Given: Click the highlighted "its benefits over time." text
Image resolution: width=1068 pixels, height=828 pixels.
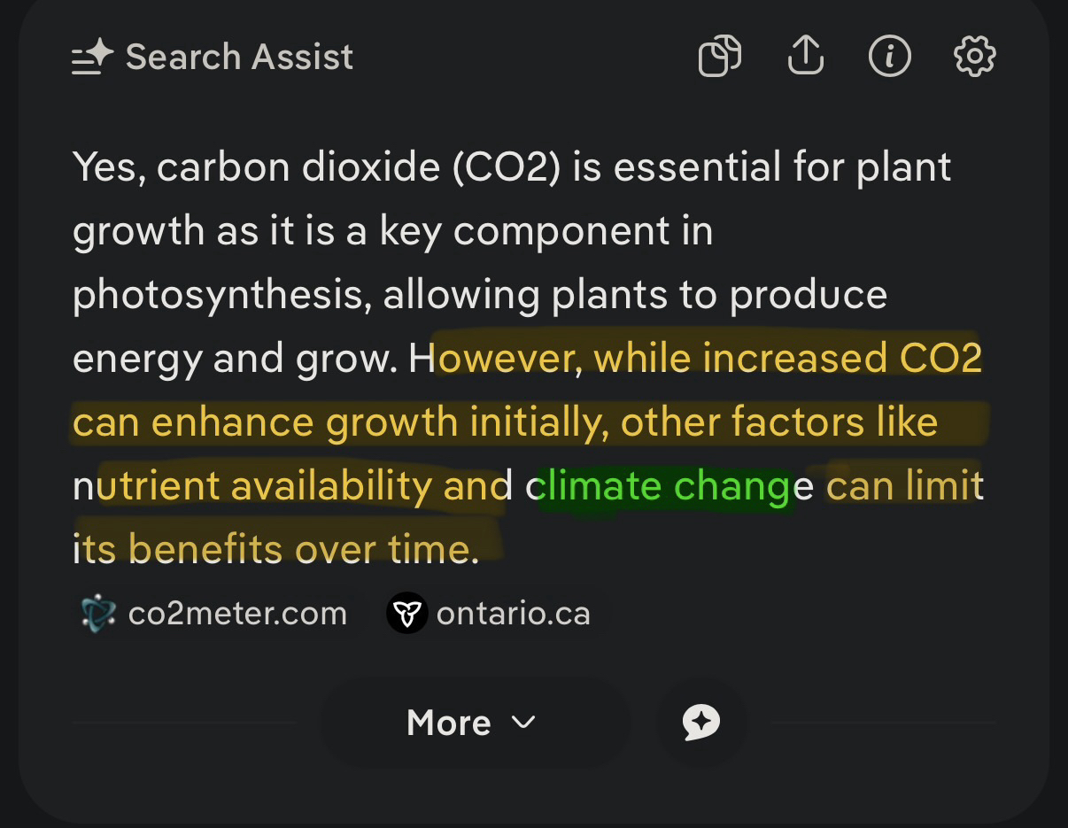Looking at the screenshot, I should [275, 550].
